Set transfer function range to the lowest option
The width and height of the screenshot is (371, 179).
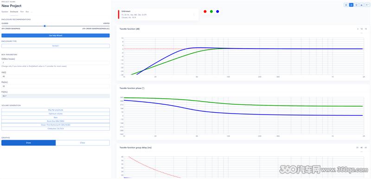[x=358, y=29]
